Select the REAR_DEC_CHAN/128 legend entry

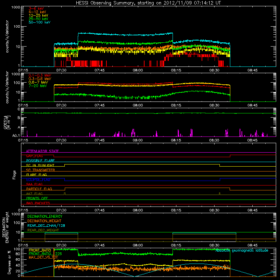point(46,225)
